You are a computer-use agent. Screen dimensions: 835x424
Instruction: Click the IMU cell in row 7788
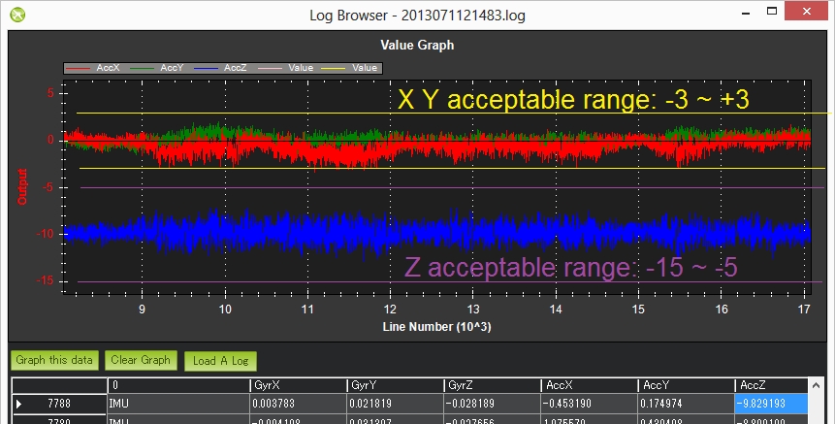[x=177, y=403]
